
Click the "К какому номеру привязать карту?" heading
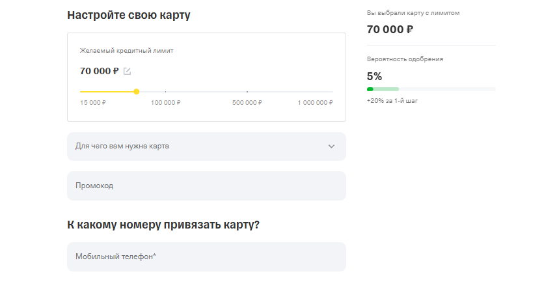pos(163,225)
